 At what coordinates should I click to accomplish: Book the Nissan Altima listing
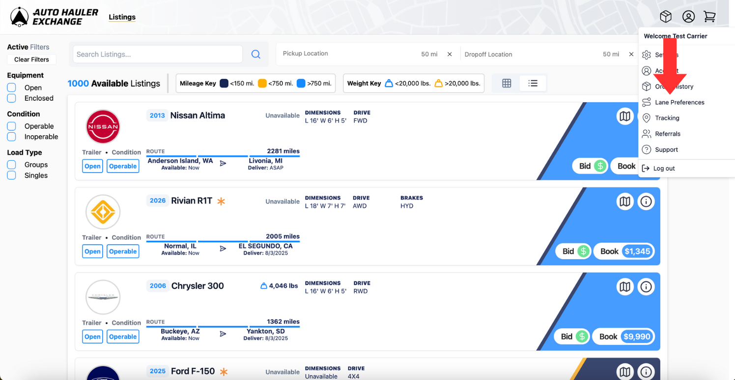click(x=625, y=166)
